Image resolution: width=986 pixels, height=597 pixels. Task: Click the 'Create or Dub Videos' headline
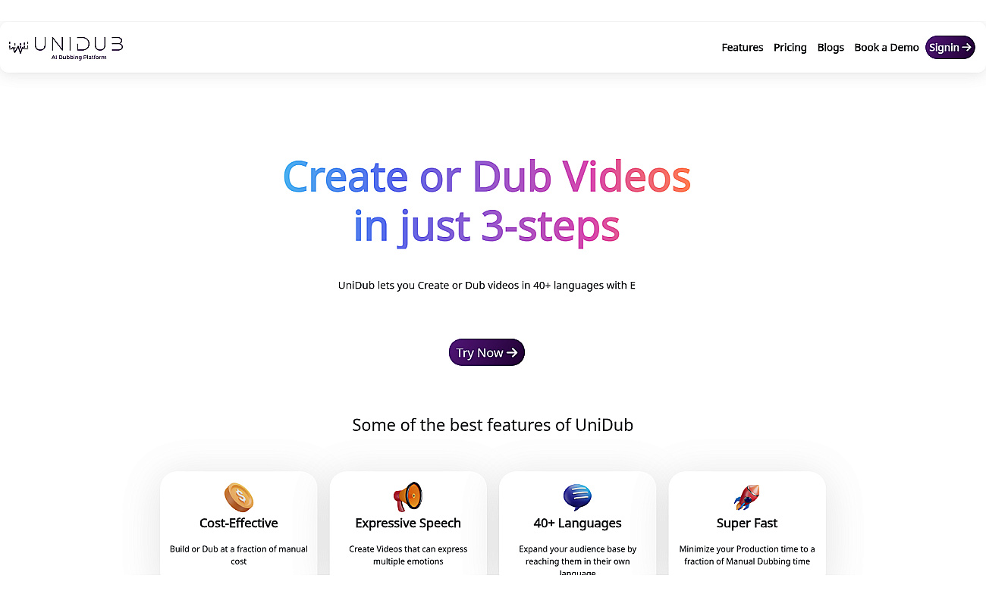(x=487, y=177)
